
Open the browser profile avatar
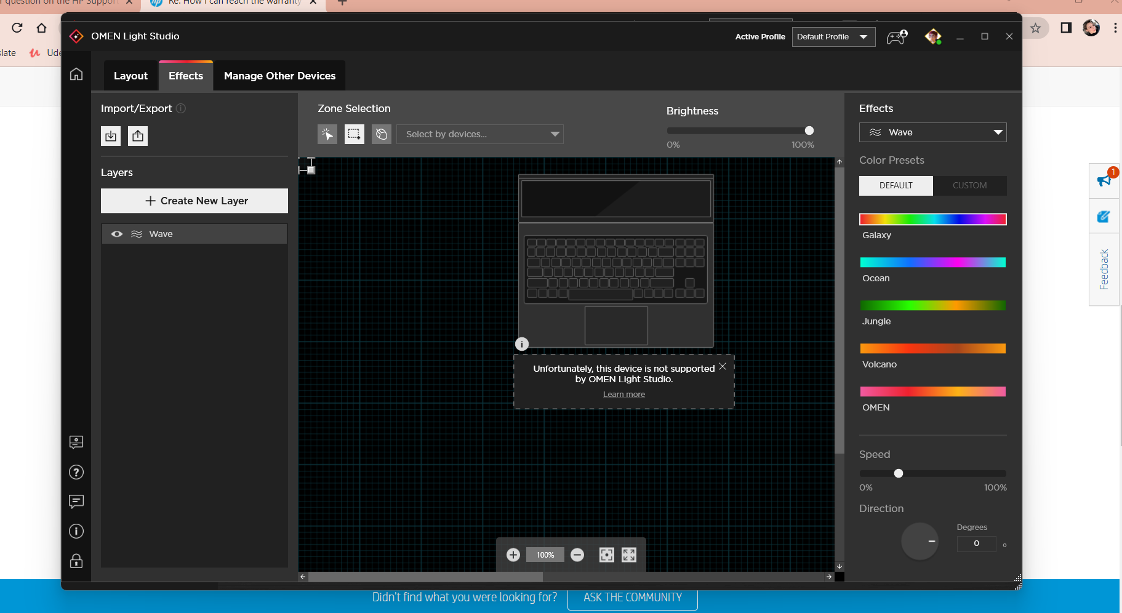pos(1091,28)
